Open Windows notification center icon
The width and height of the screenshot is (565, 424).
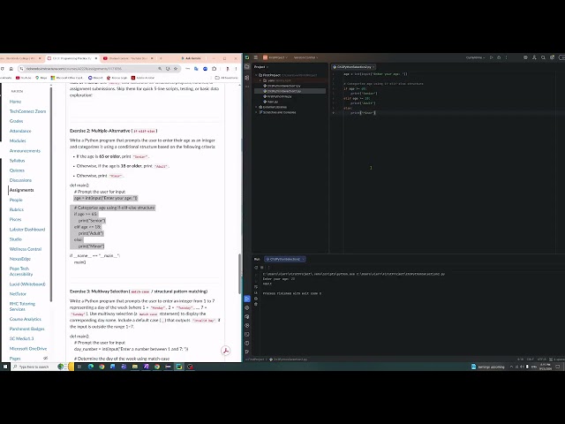(x=557, y=367)
